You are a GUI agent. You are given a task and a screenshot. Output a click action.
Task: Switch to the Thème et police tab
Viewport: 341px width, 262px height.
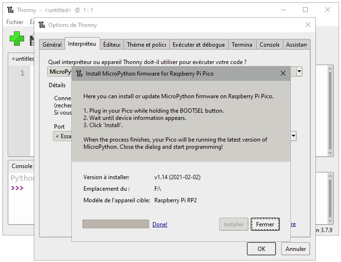click(x=146, y=45)
